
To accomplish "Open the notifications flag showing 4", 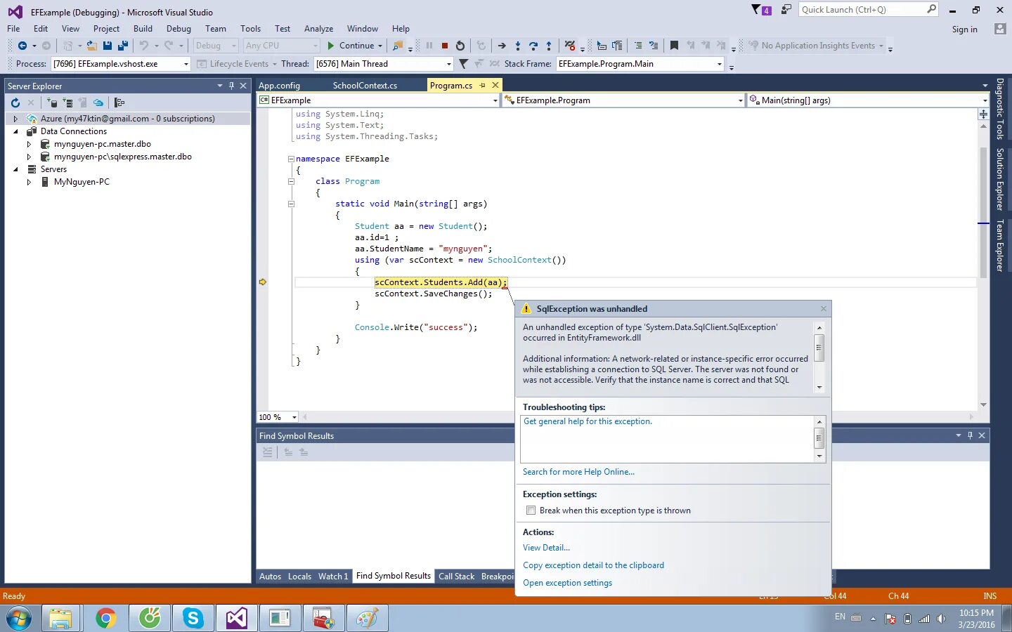I will pos(761,10).
